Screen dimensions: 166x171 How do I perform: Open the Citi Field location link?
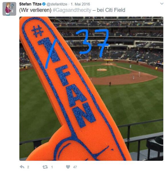pyautogui.click(x=115, y=10)
